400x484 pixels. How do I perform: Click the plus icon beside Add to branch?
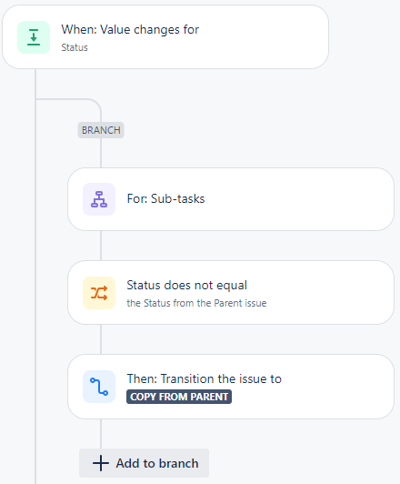[x=101, y=463]
